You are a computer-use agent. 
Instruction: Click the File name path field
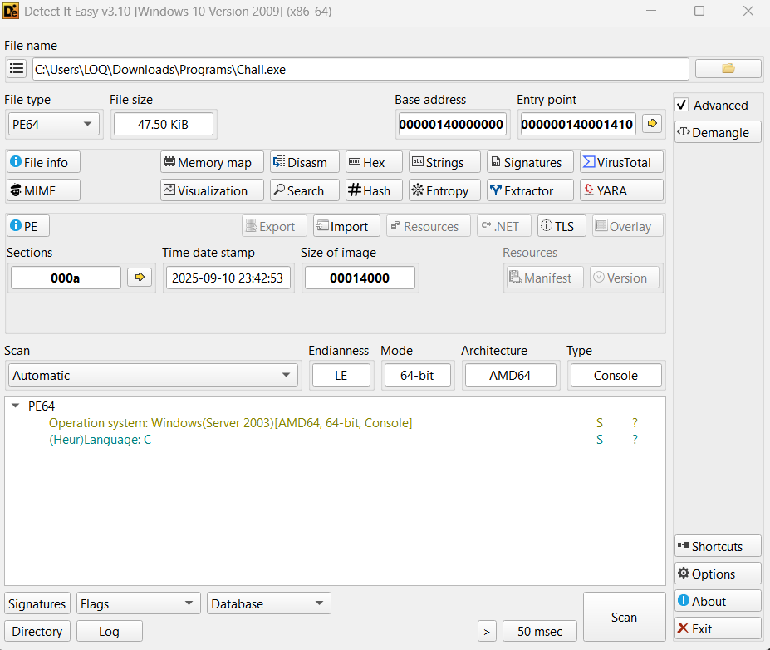[360, 69]
